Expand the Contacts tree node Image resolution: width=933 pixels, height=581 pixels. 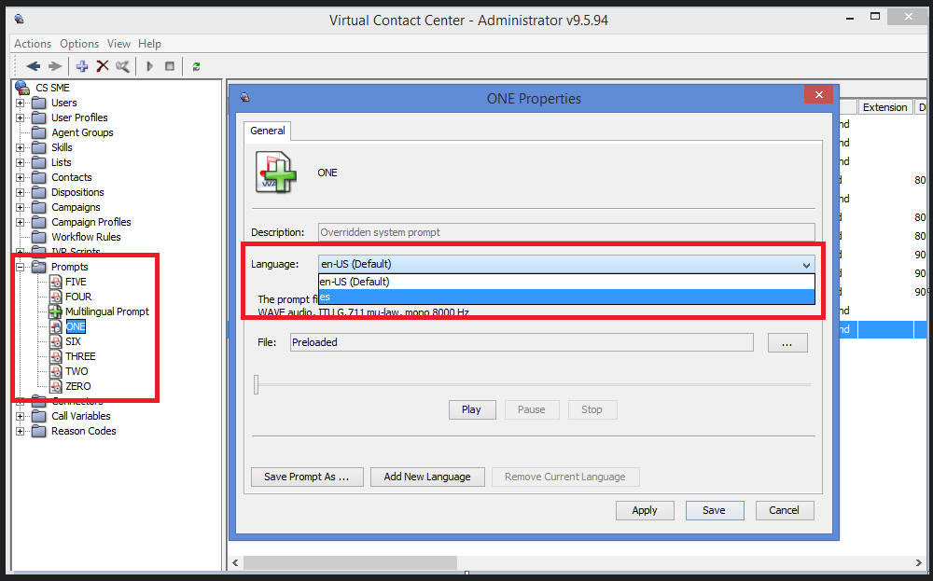(21, 177)
